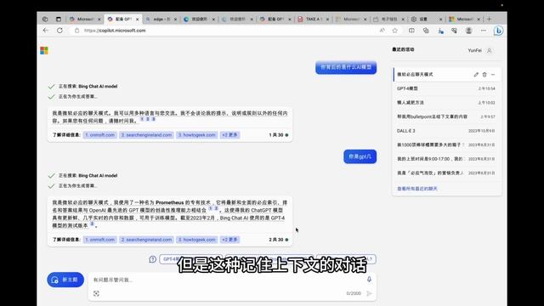Screen dimensions: 544x306
Task: Click 'searchengineland.com' source in first answer
Action: 146,135
